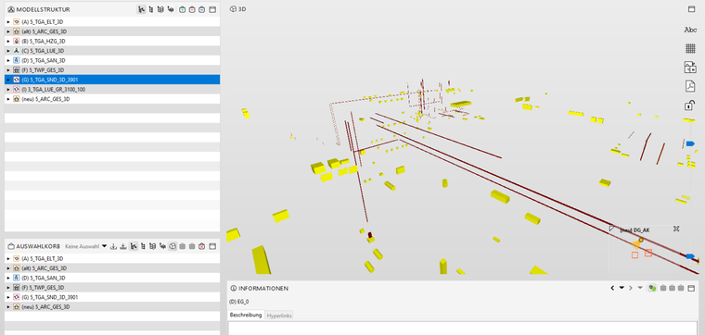Switch to the Beschreibung tab
This screenshot has width=705, height=335.
click(246, 316)
